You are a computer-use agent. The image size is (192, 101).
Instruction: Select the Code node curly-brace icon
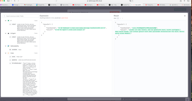pyautogui.click(x=8, y=53)
